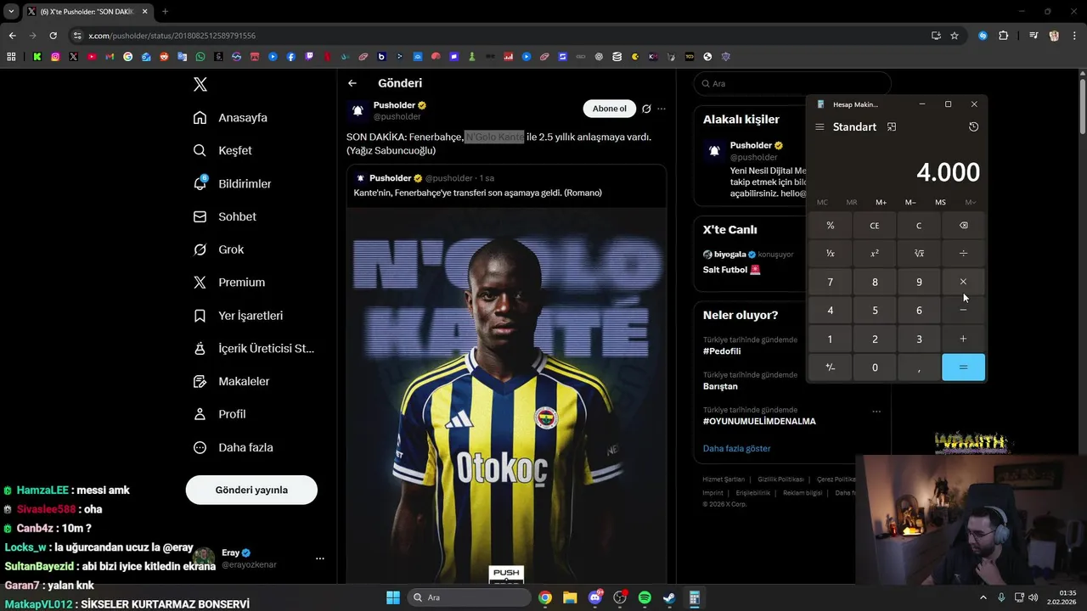Click calculator multiply key

963,282
